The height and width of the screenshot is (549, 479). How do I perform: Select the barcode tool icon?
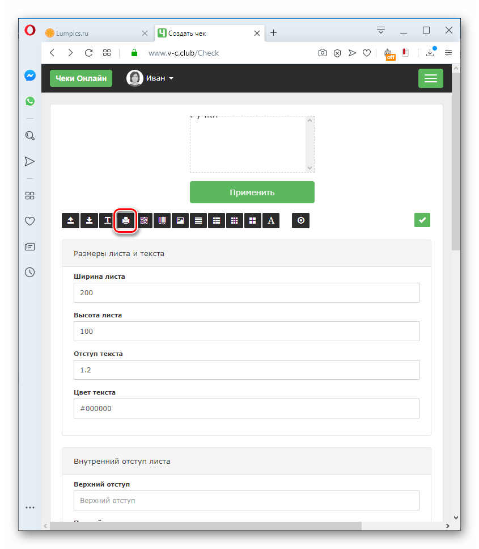162,221
